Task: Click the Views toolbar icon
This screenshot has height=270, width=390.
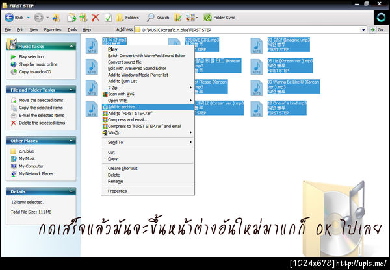Action: coord(190,18)
